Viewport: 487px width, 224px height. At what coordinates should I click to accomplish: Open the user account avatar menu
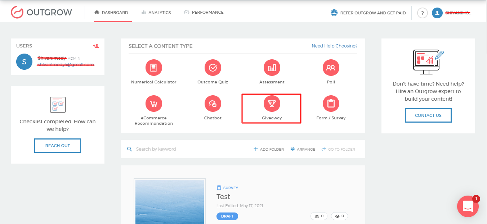(x=437, y=13)
